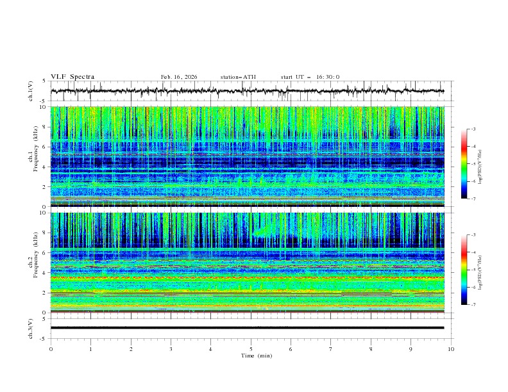Screen dimensions: 508x392
Task: Click the upper log(PSD) colorbar label
Action: pos(481,164)
